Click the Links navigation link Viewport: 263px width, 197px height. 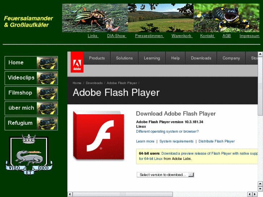coord(93,36)
